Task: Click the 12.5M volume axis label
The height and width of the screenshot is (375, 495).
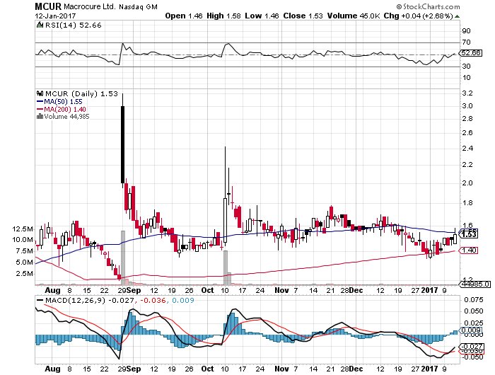Action: point(23,229)
